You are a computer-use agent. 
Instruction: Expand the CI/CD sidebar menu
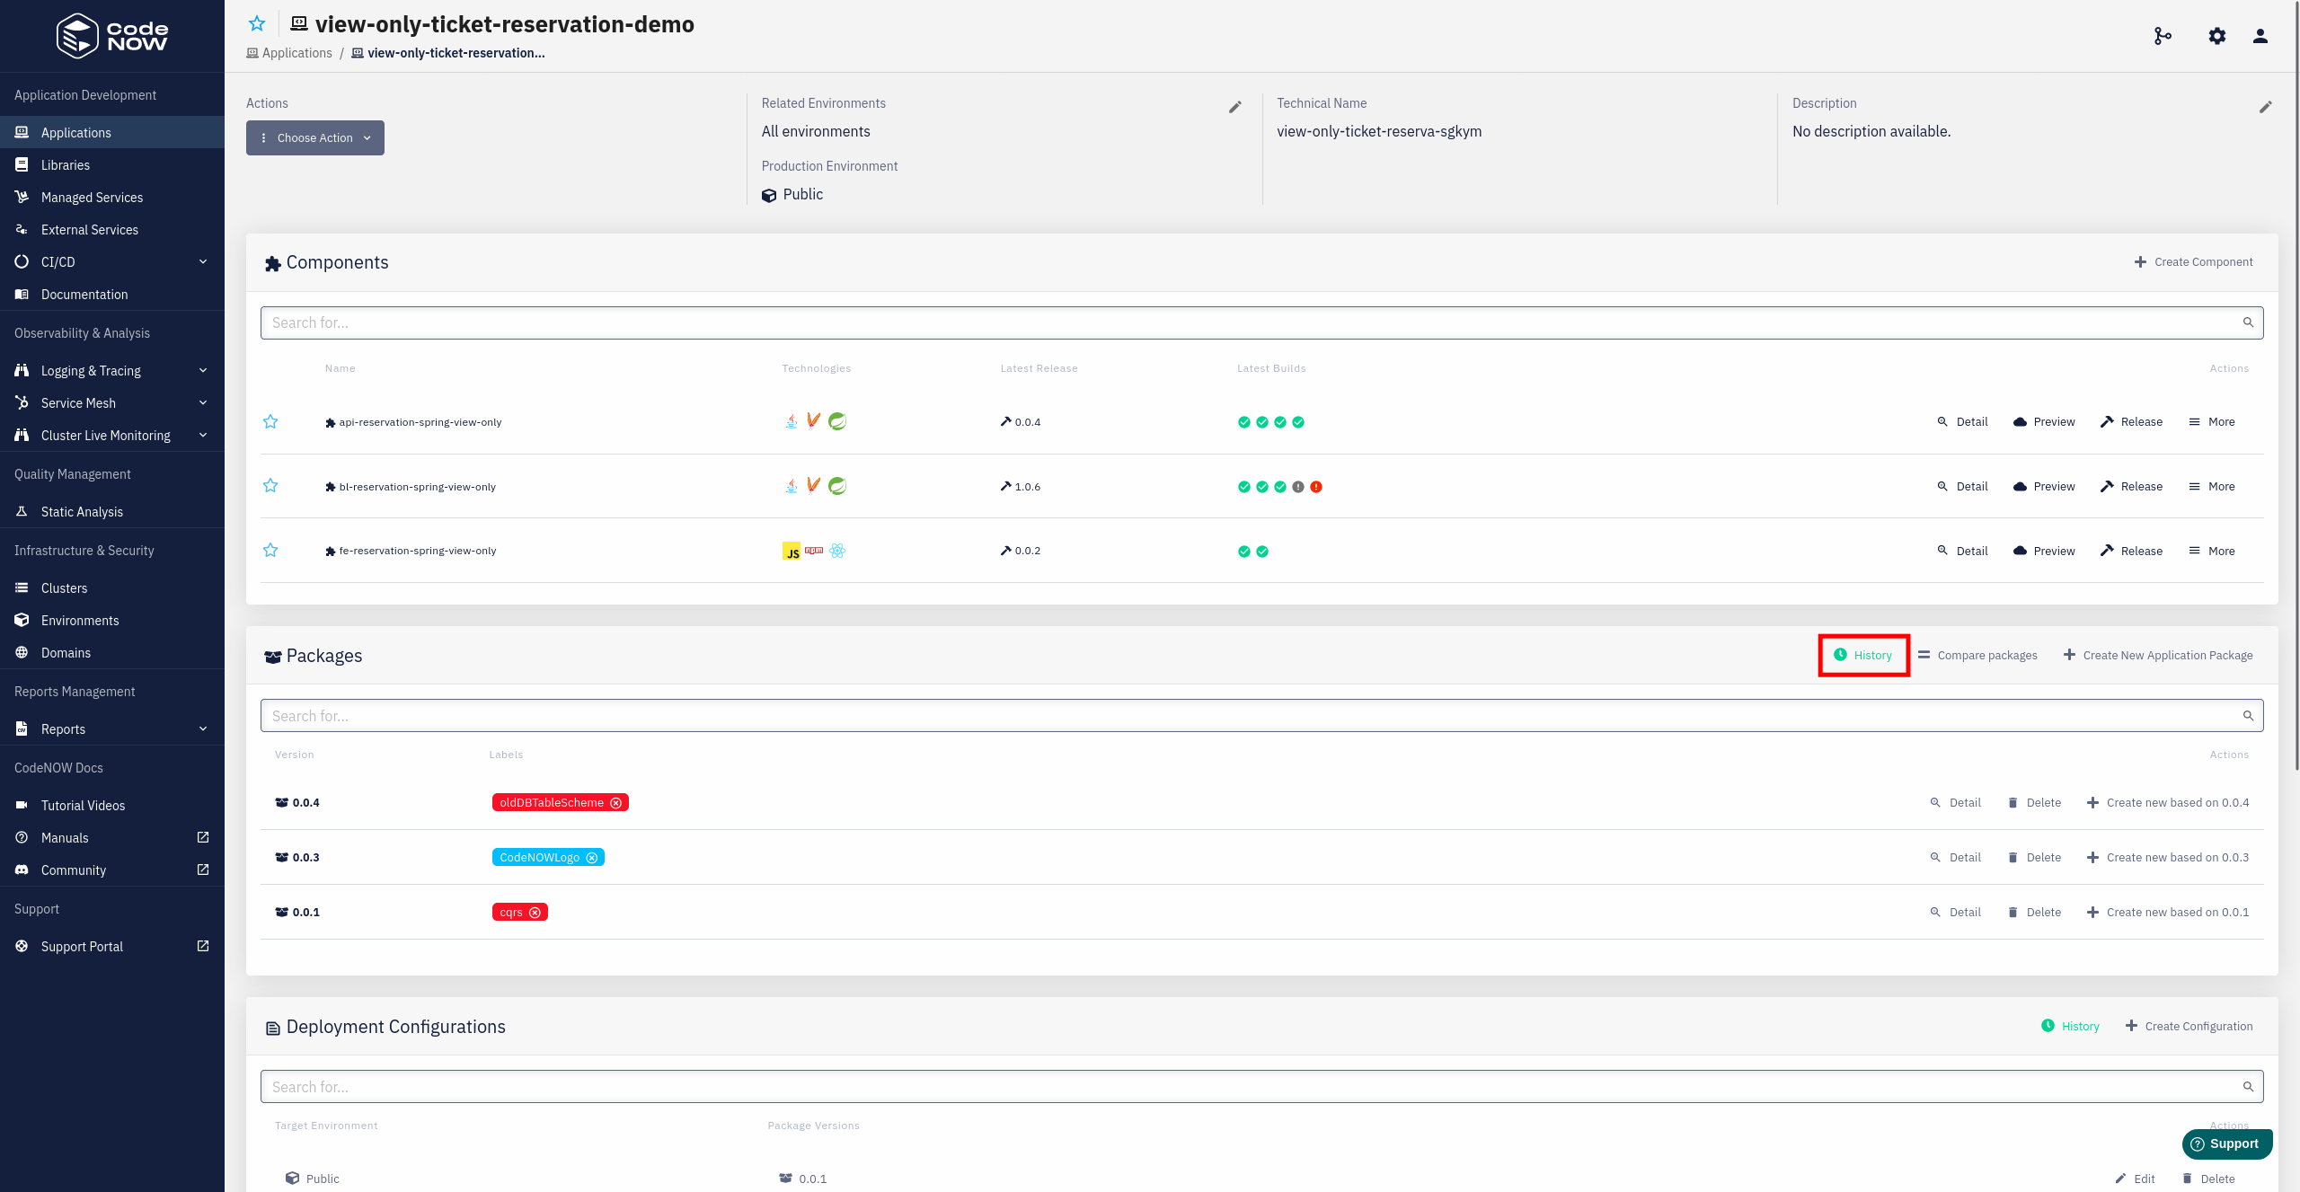coord(112,262)
